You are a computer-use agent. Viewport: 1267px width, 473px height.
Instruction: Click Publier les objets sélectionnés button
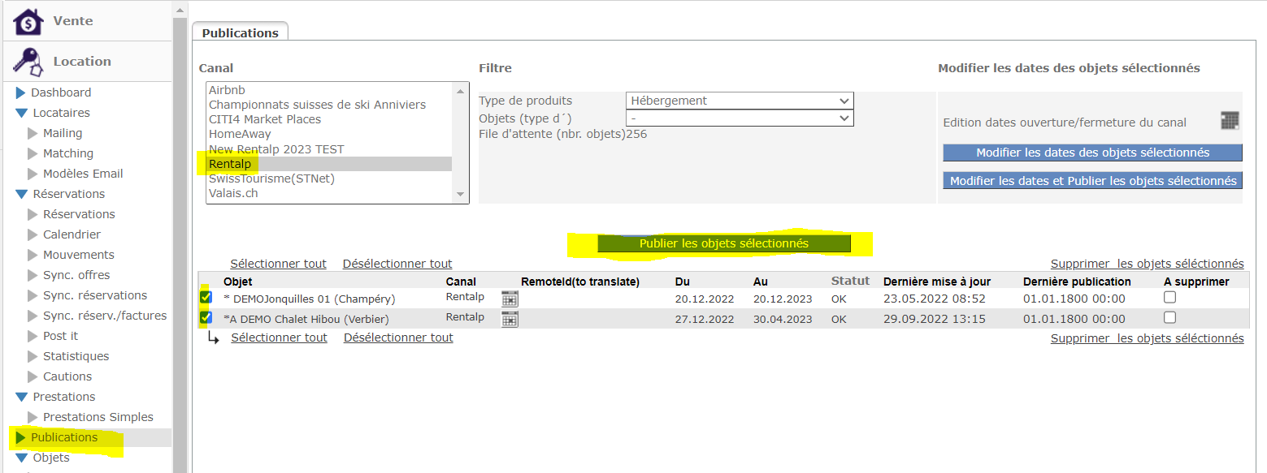[724, 243]
